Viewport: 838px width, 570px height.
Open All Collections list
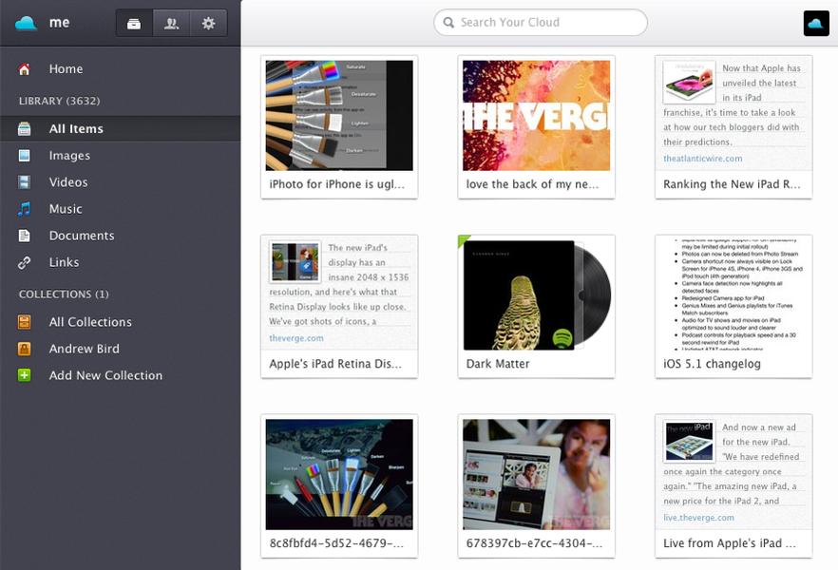121,322
